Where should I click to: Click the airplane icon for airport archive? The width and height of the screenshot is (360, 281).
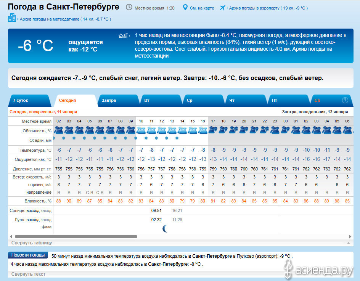(x=223, y=8)
